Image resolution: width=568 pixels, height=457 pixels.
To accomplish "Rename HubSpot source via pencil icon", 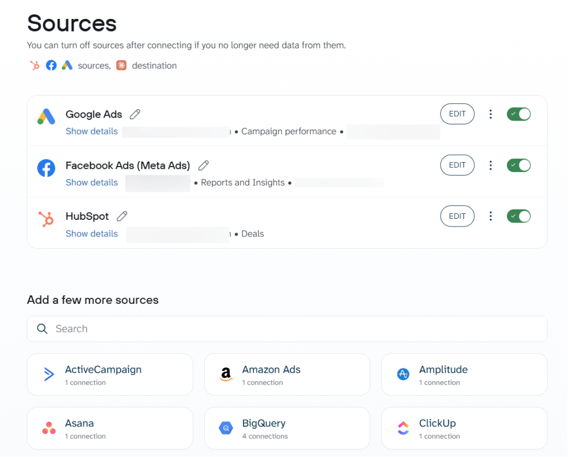I will click(x=122, y=216).
